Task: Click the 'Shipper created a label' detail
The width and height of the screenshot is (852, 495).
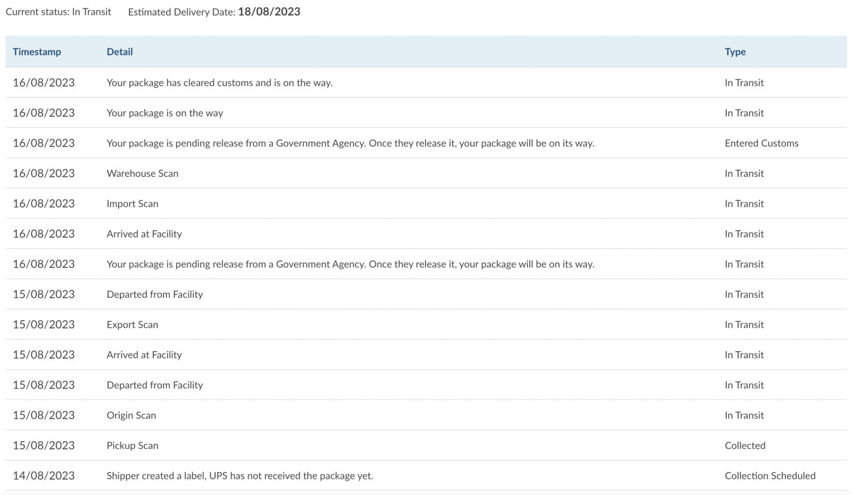Action: tap(240, 476)
